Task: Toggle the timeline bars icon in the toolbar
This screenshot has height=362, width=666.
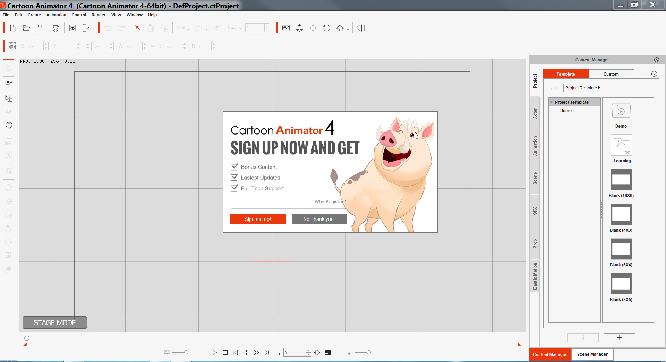Action: click(x=361, y=28)
